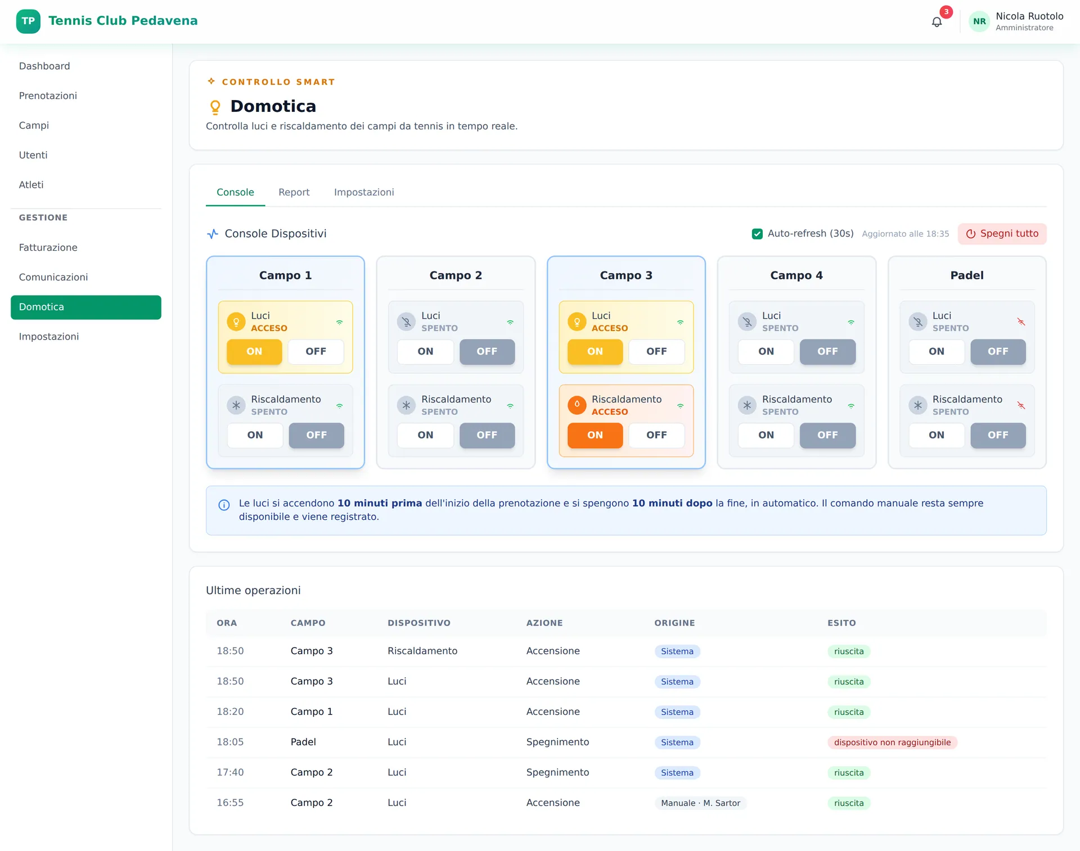Click OFF button for Padel Luci
Viewport: 1080px width, 851px height.
coord(998,352)
